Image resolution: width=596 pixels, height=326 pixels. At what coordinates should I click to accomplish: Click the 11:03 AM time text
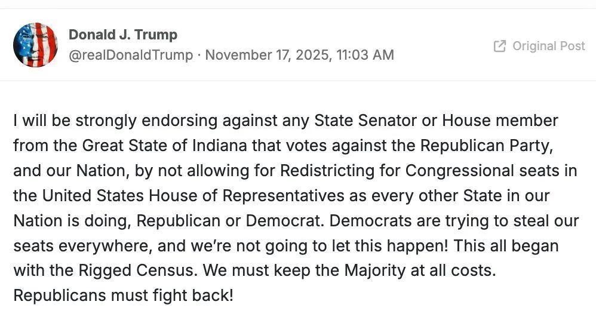pos(365,55)
